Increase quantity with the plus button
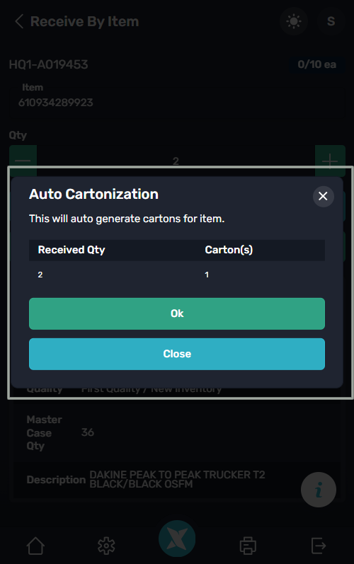 click(330, 161)
